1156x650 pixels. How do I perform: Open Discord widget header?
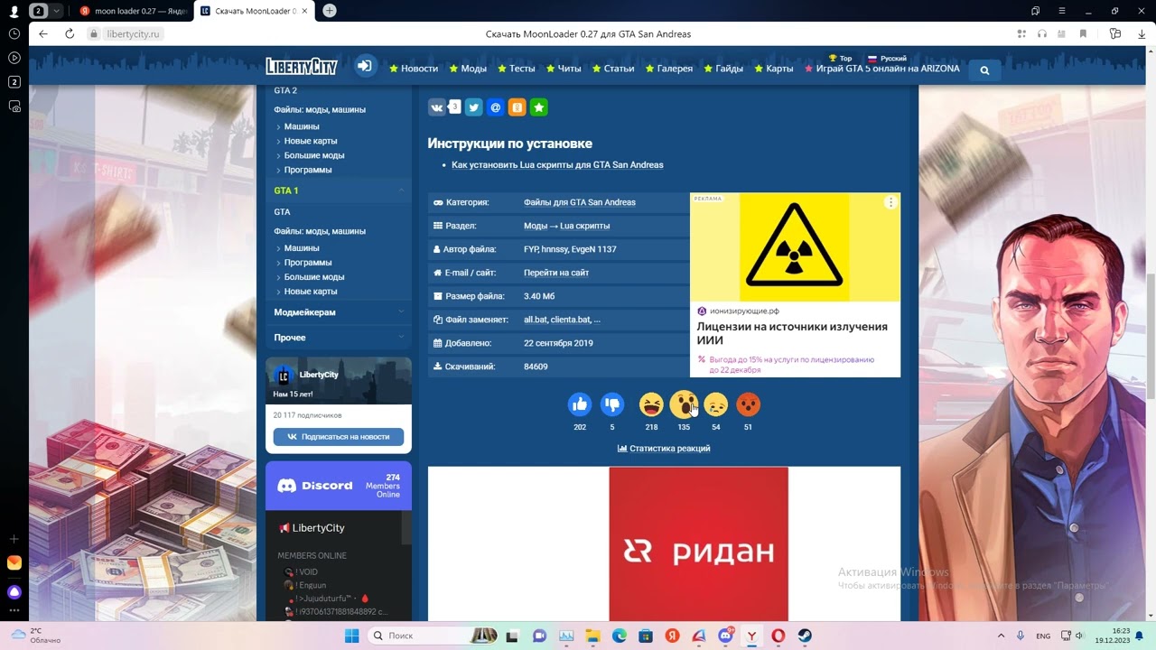(x=339, y=486)
